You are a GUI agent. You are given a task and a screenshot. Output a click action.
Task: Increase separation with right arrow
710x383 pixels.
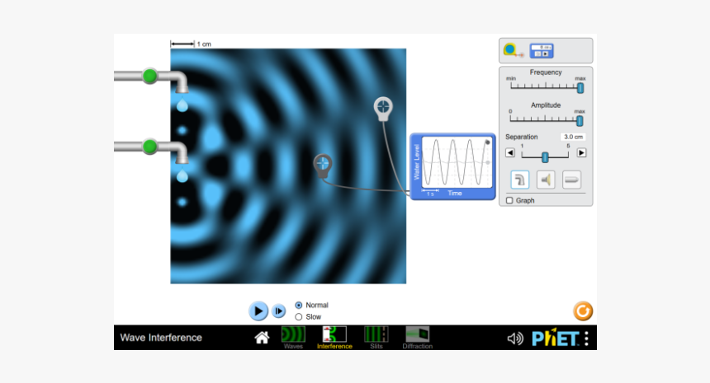[x=581, y=152]
